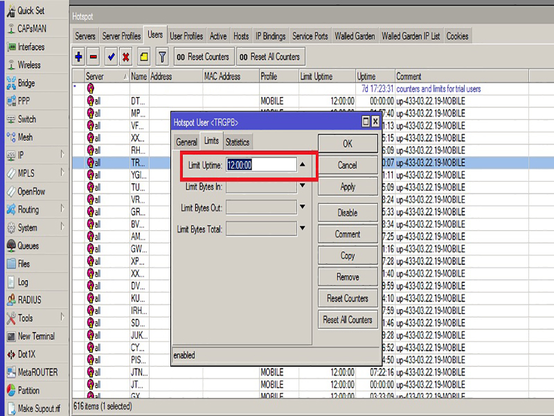Click Disable button in dialog
The height and width of the screenshot is (416, 554).
pos(348,213)
